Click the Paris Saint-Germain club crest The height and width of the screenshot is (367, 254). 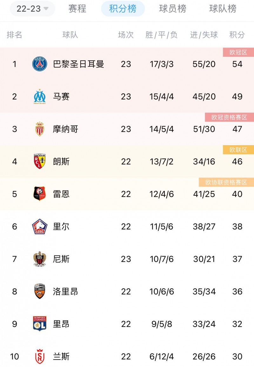(x=40, y=64)
